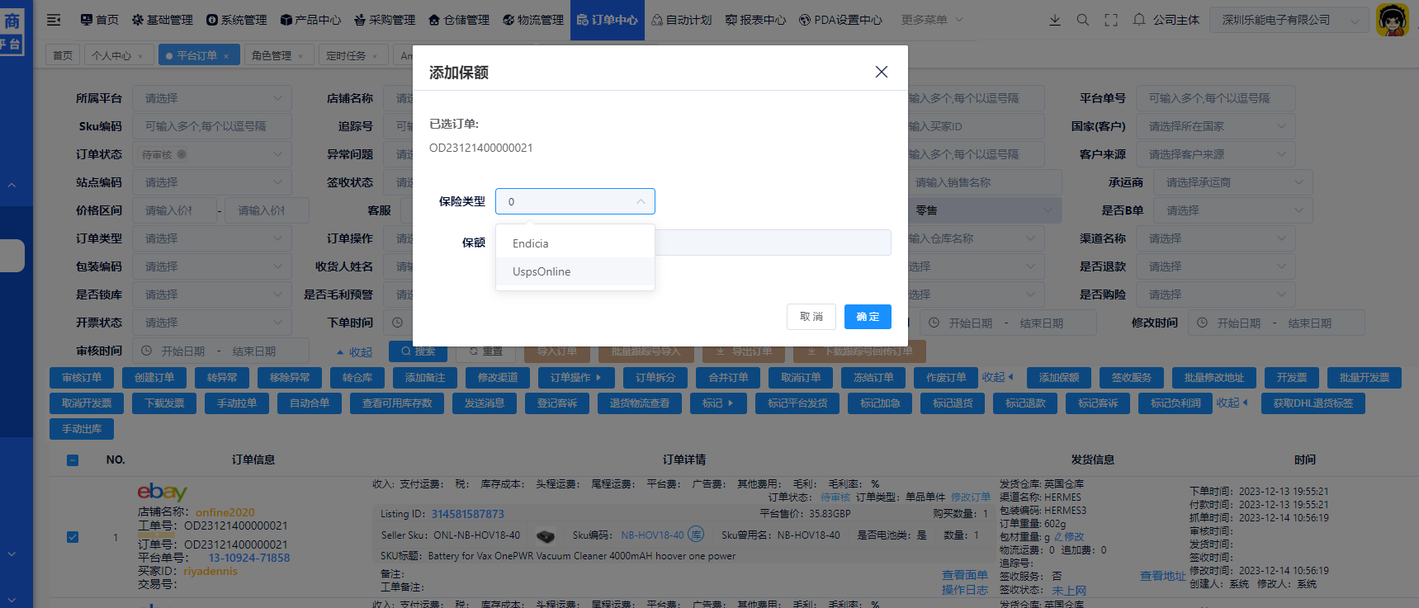Open the download icon in top bar
This screenshot has height=608, width=1419.
click(x=1055, y=20)
